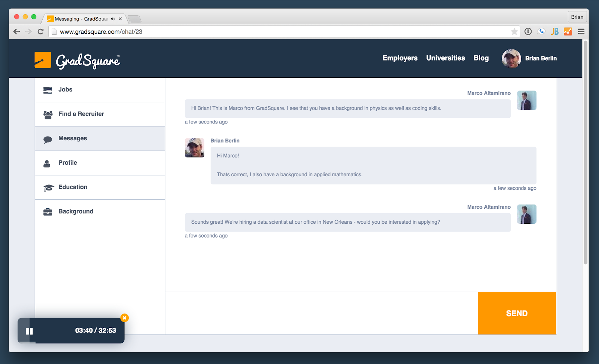
Task: Click the timestamp under the first message
Action: pyautogui.click(x=206, y=122)
